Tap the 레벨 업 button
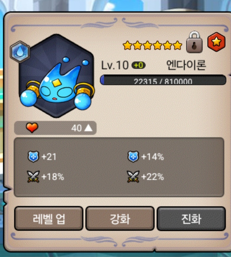231x257 pixels. pyautogui.click(x=49, y=219)
